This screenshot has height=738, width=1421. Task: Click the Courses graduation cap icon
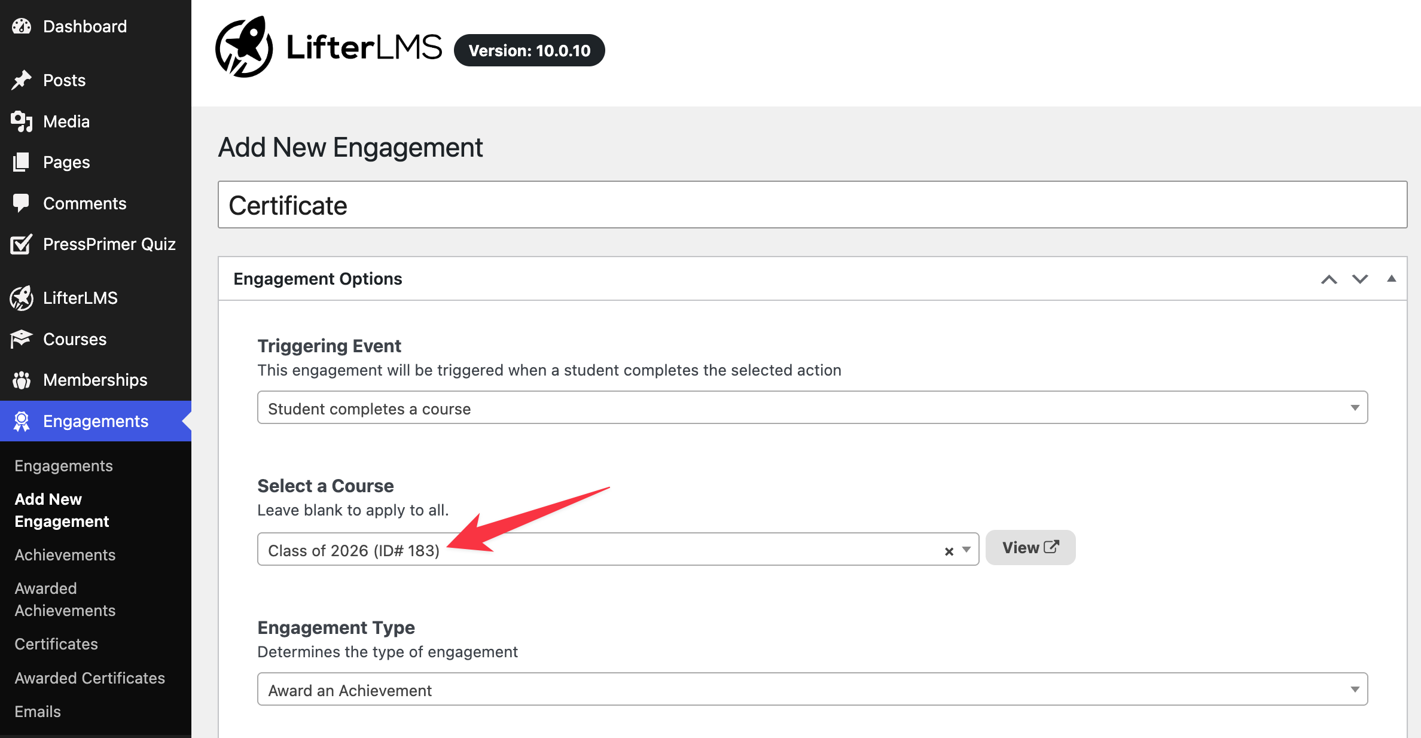coord(22,339)
